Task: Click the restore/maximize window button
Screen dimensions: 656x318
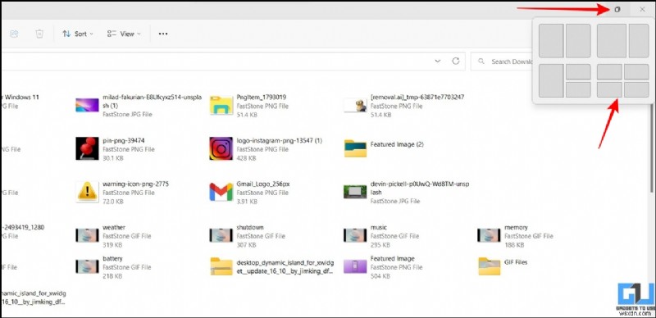Action: [617, 9]
